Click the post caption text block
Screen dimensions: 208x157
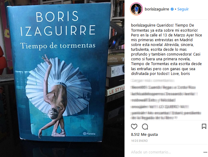point(166,49)
